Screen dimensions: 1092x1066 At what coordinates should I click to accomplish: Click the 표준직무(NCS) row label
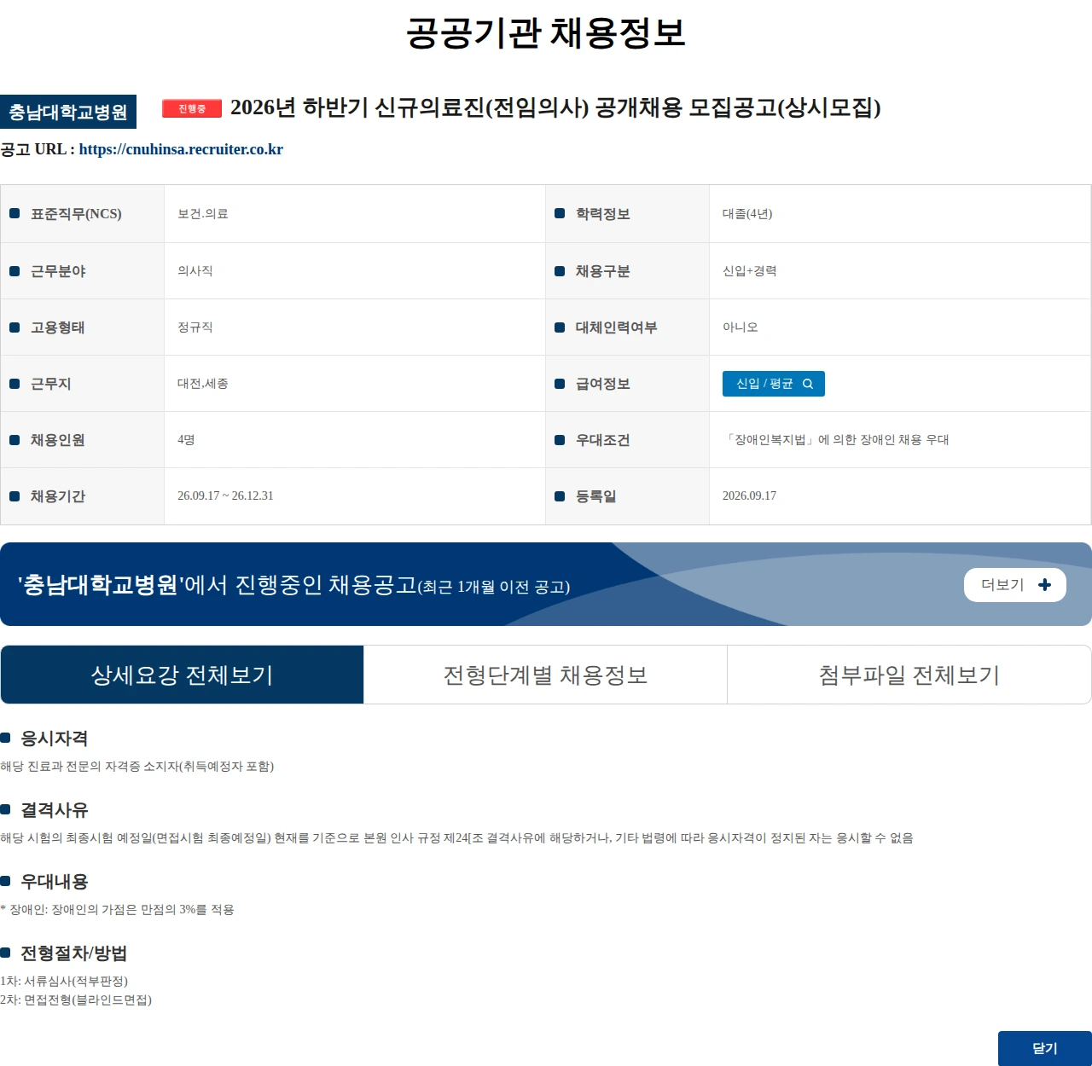click(76, 214)
